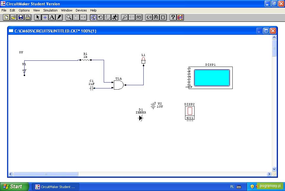
Task: Print the circuit using the printer icon
Action: point(28,17)
